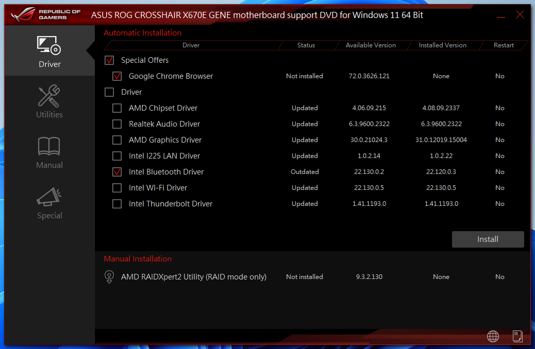Screen dimensions: 535x349
Task: Open the Special megaphone icon
Action: click(x=49, y=197)
